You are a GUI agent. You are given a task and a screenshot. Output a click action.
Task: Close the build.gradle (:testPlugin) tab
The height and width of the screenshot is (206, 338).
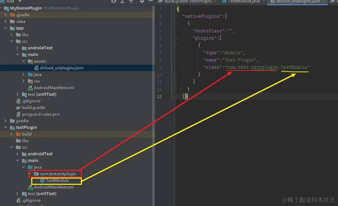pos(215,1)
